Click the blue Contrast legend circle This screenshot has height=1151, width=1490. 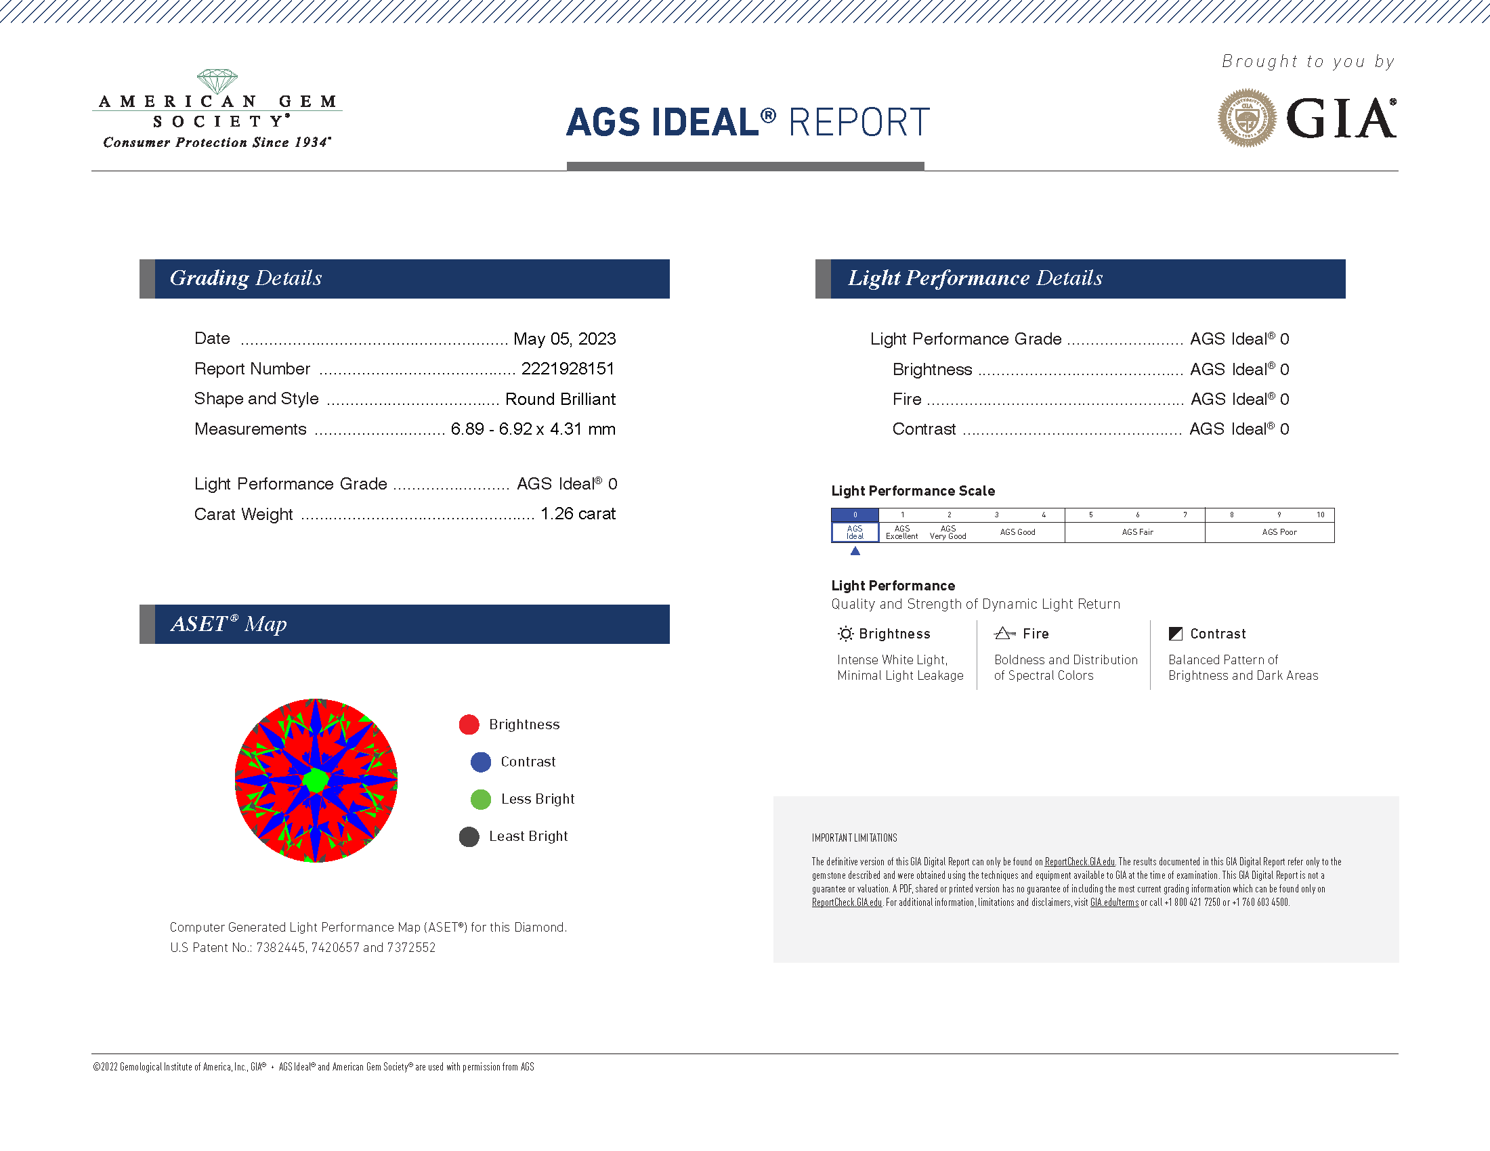point(480,762)
